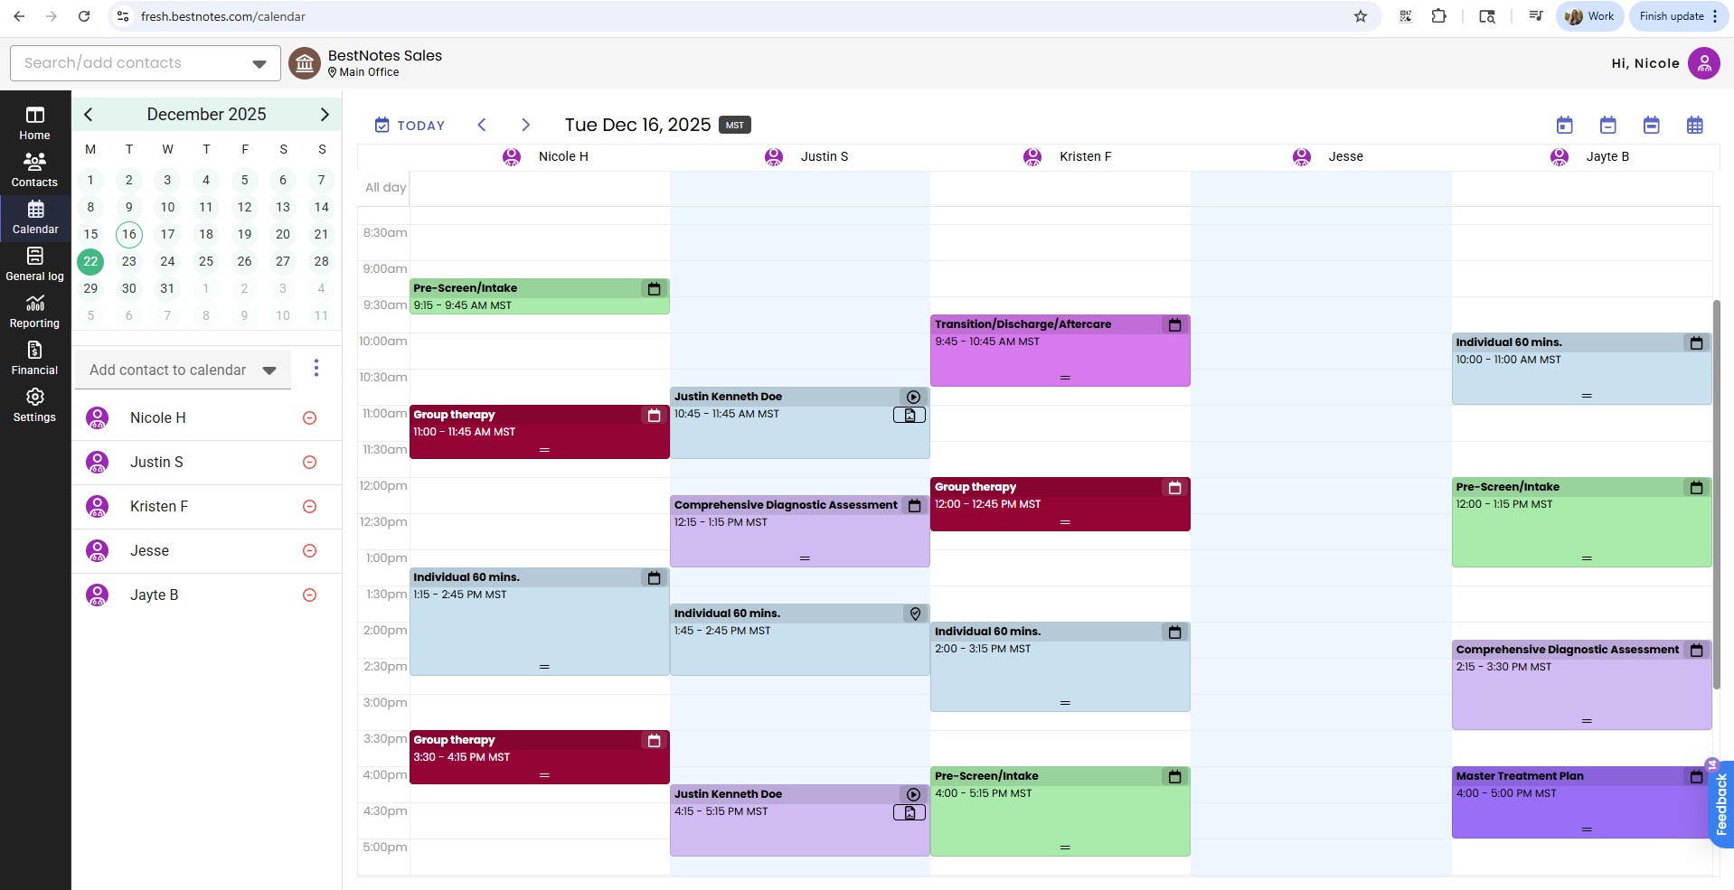Open Calendar in the sidebar
The height and width of the screenshot is (890, 1734).
point(34,218)
